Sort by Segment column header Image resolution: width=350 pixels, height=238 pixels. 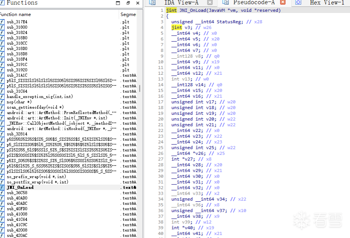128,14
